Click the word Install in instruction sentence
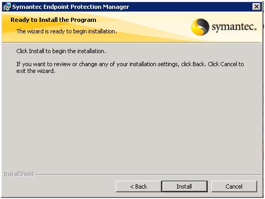Viewport: 265px width, 199px height. coord(37,51)
